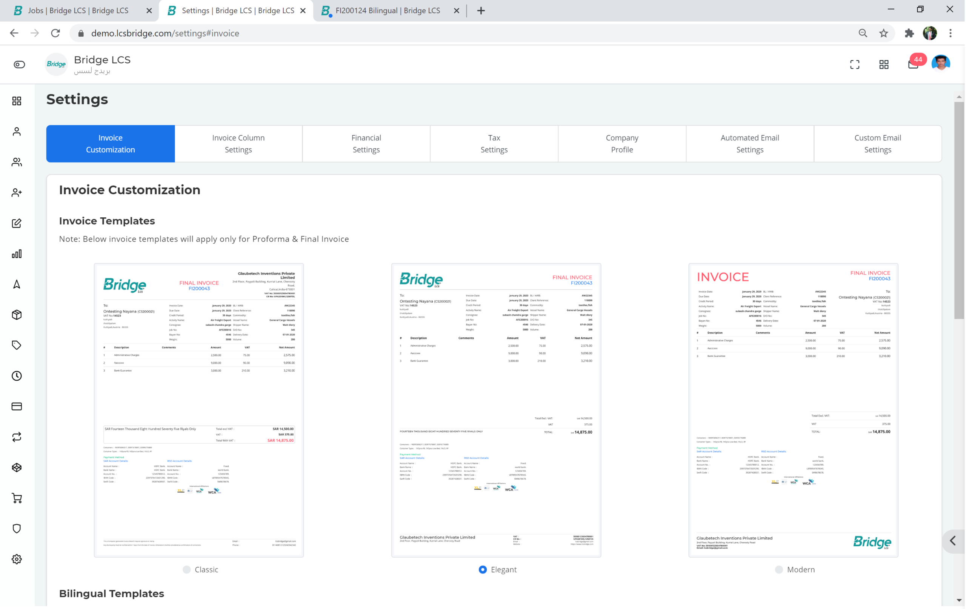
Task: Open the shield icon in sidebar
Action: pos(17,529)
